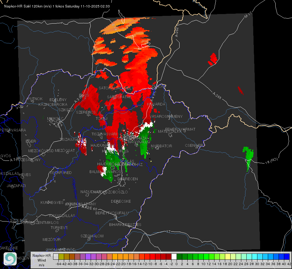
Task: Click the '18 (RO)' road label
Action: pyautogui.click(x=271, y=161)
